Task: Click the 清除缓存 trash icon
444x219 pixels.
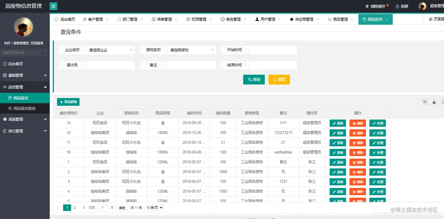Action: tap(367, 6)
